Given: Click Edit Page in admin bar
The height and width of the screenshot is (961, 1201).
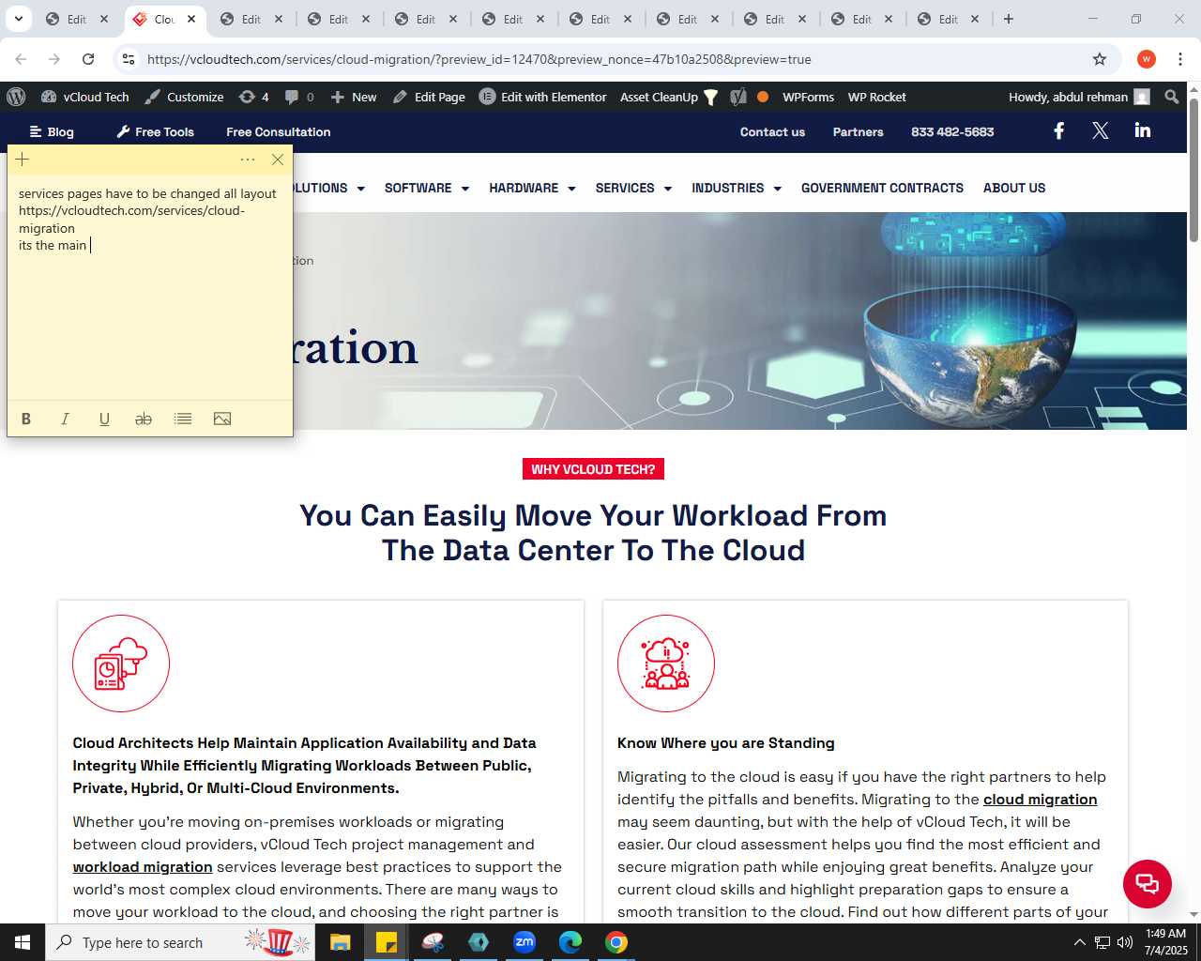Looking at the screenshot, I should point(429,97).
